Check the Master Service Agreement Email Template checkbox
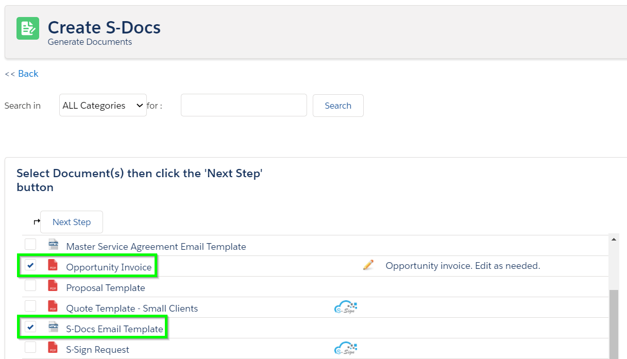 tap(30, 244)
